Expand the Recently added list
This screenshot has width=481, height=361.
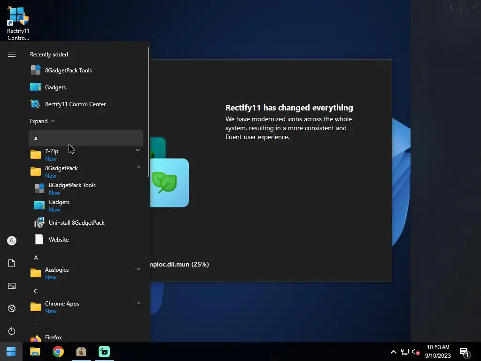pos(42,121)
